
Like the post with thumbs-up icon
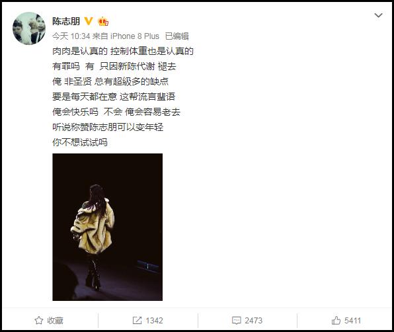click(x=336, y=320)
